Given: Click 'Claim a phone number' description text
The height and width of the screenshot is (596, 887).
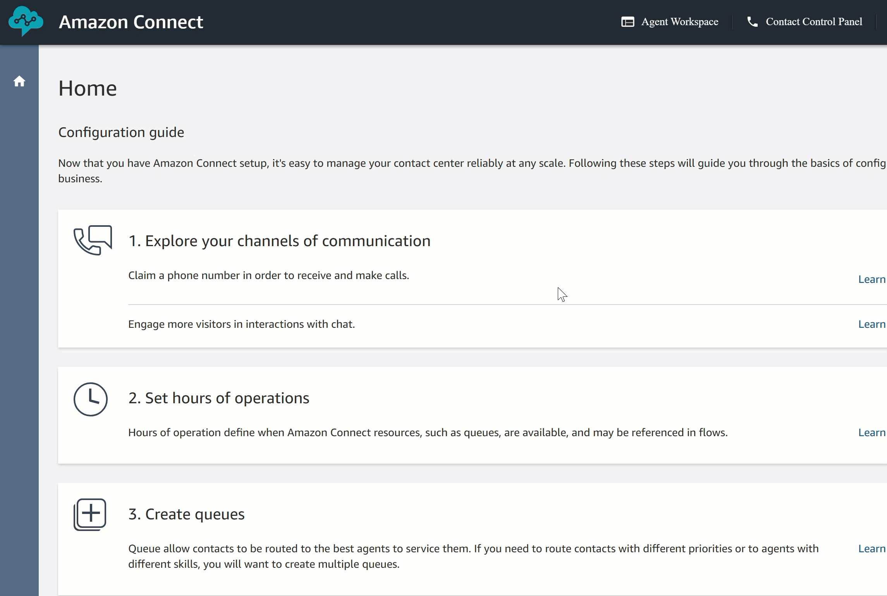Looking at the screenshot, I should coord(269,276).
